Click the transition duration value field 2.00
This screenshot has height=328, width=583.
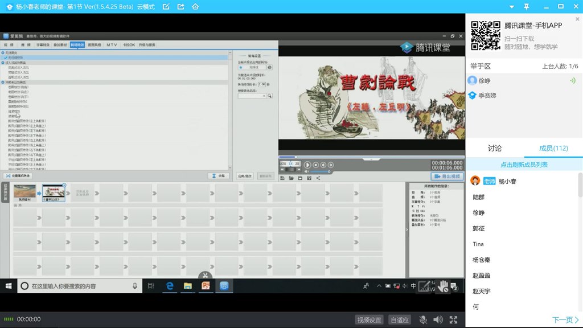coord(262,84)
